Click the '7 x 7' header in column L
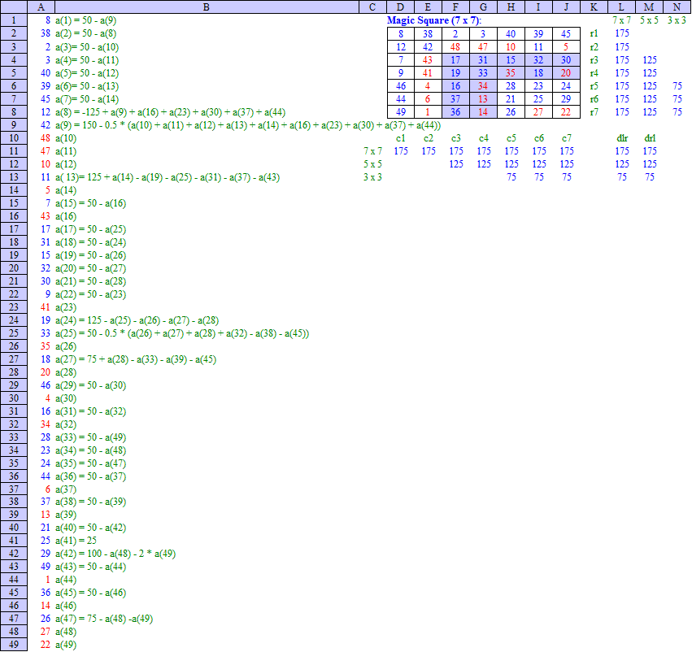Viewport: 692px width, 652px height. (x=622, y=20)
